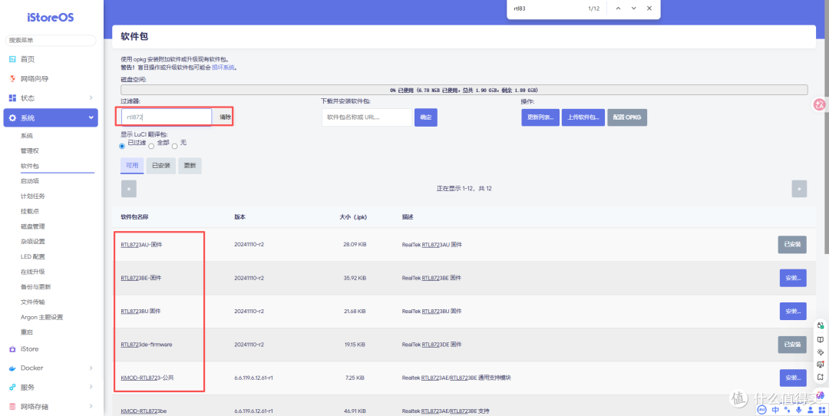Open 在线升级 in system submenu
The height and width of the screenshot is (416, 829).
(x=33, y=272)
